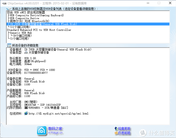Click the flash ID 50504E01 2CE text

[48, 108]
